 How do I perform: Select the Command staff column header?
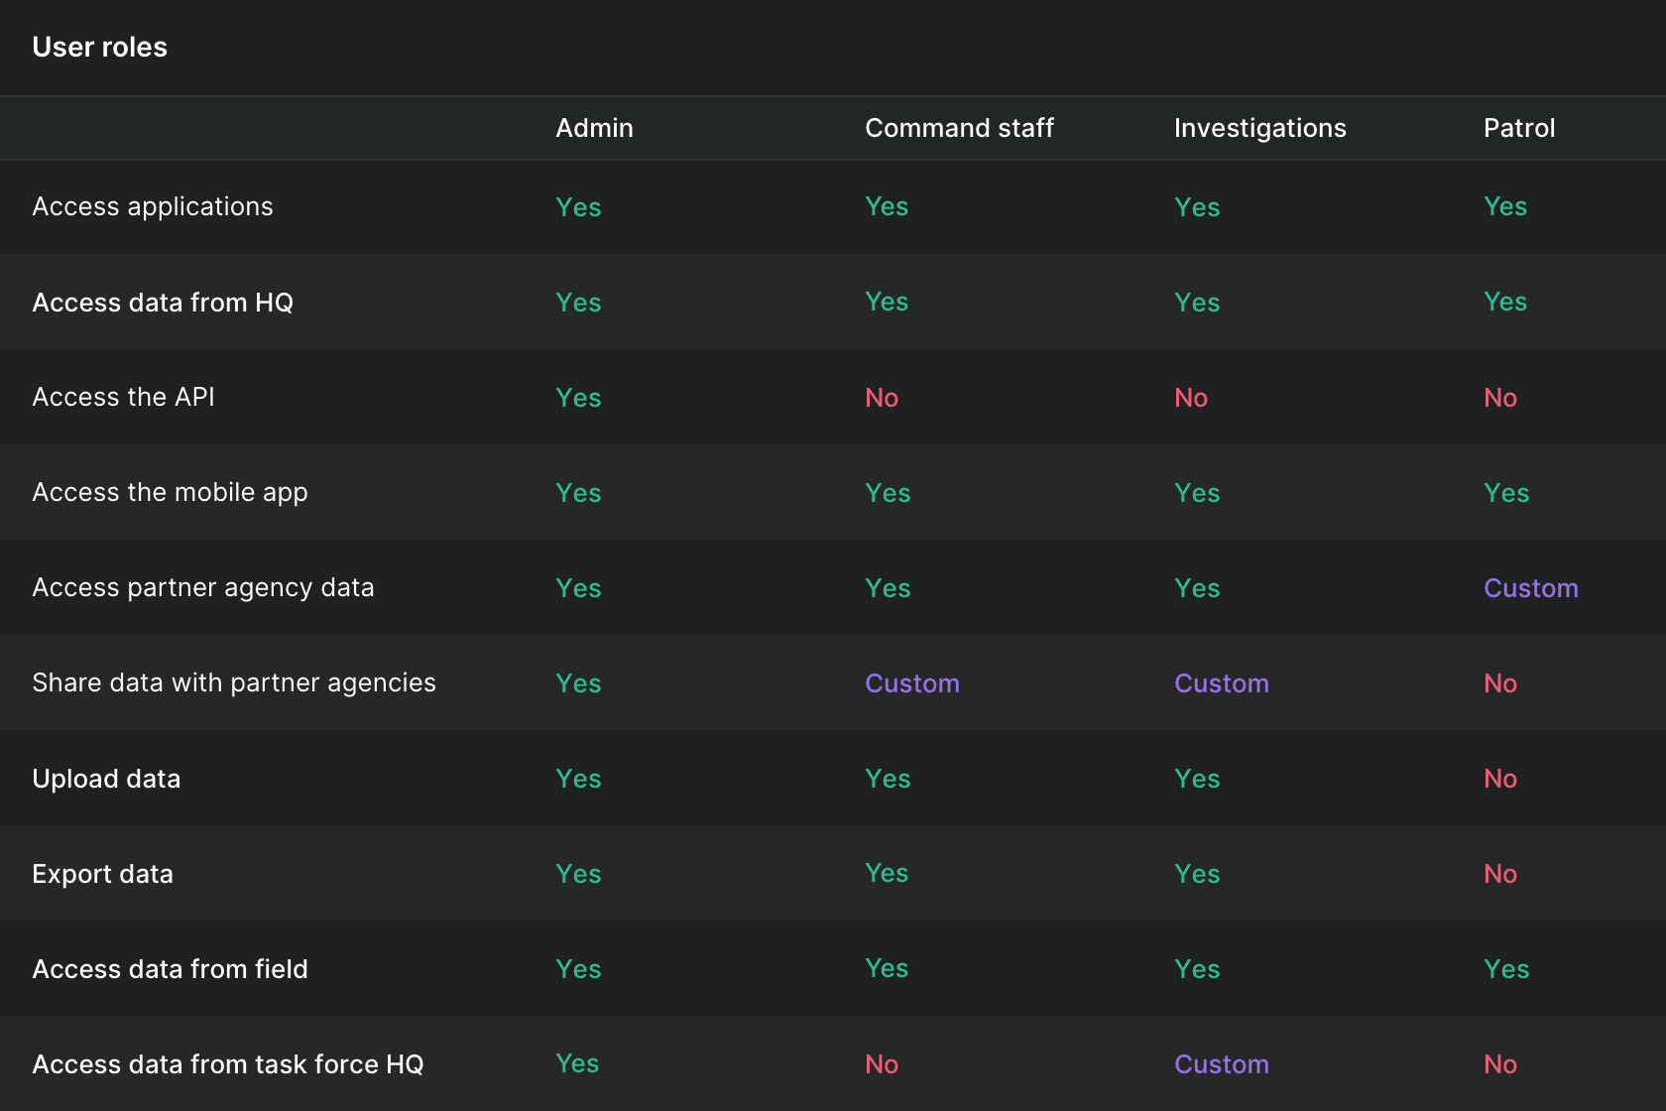coord(958,128)
